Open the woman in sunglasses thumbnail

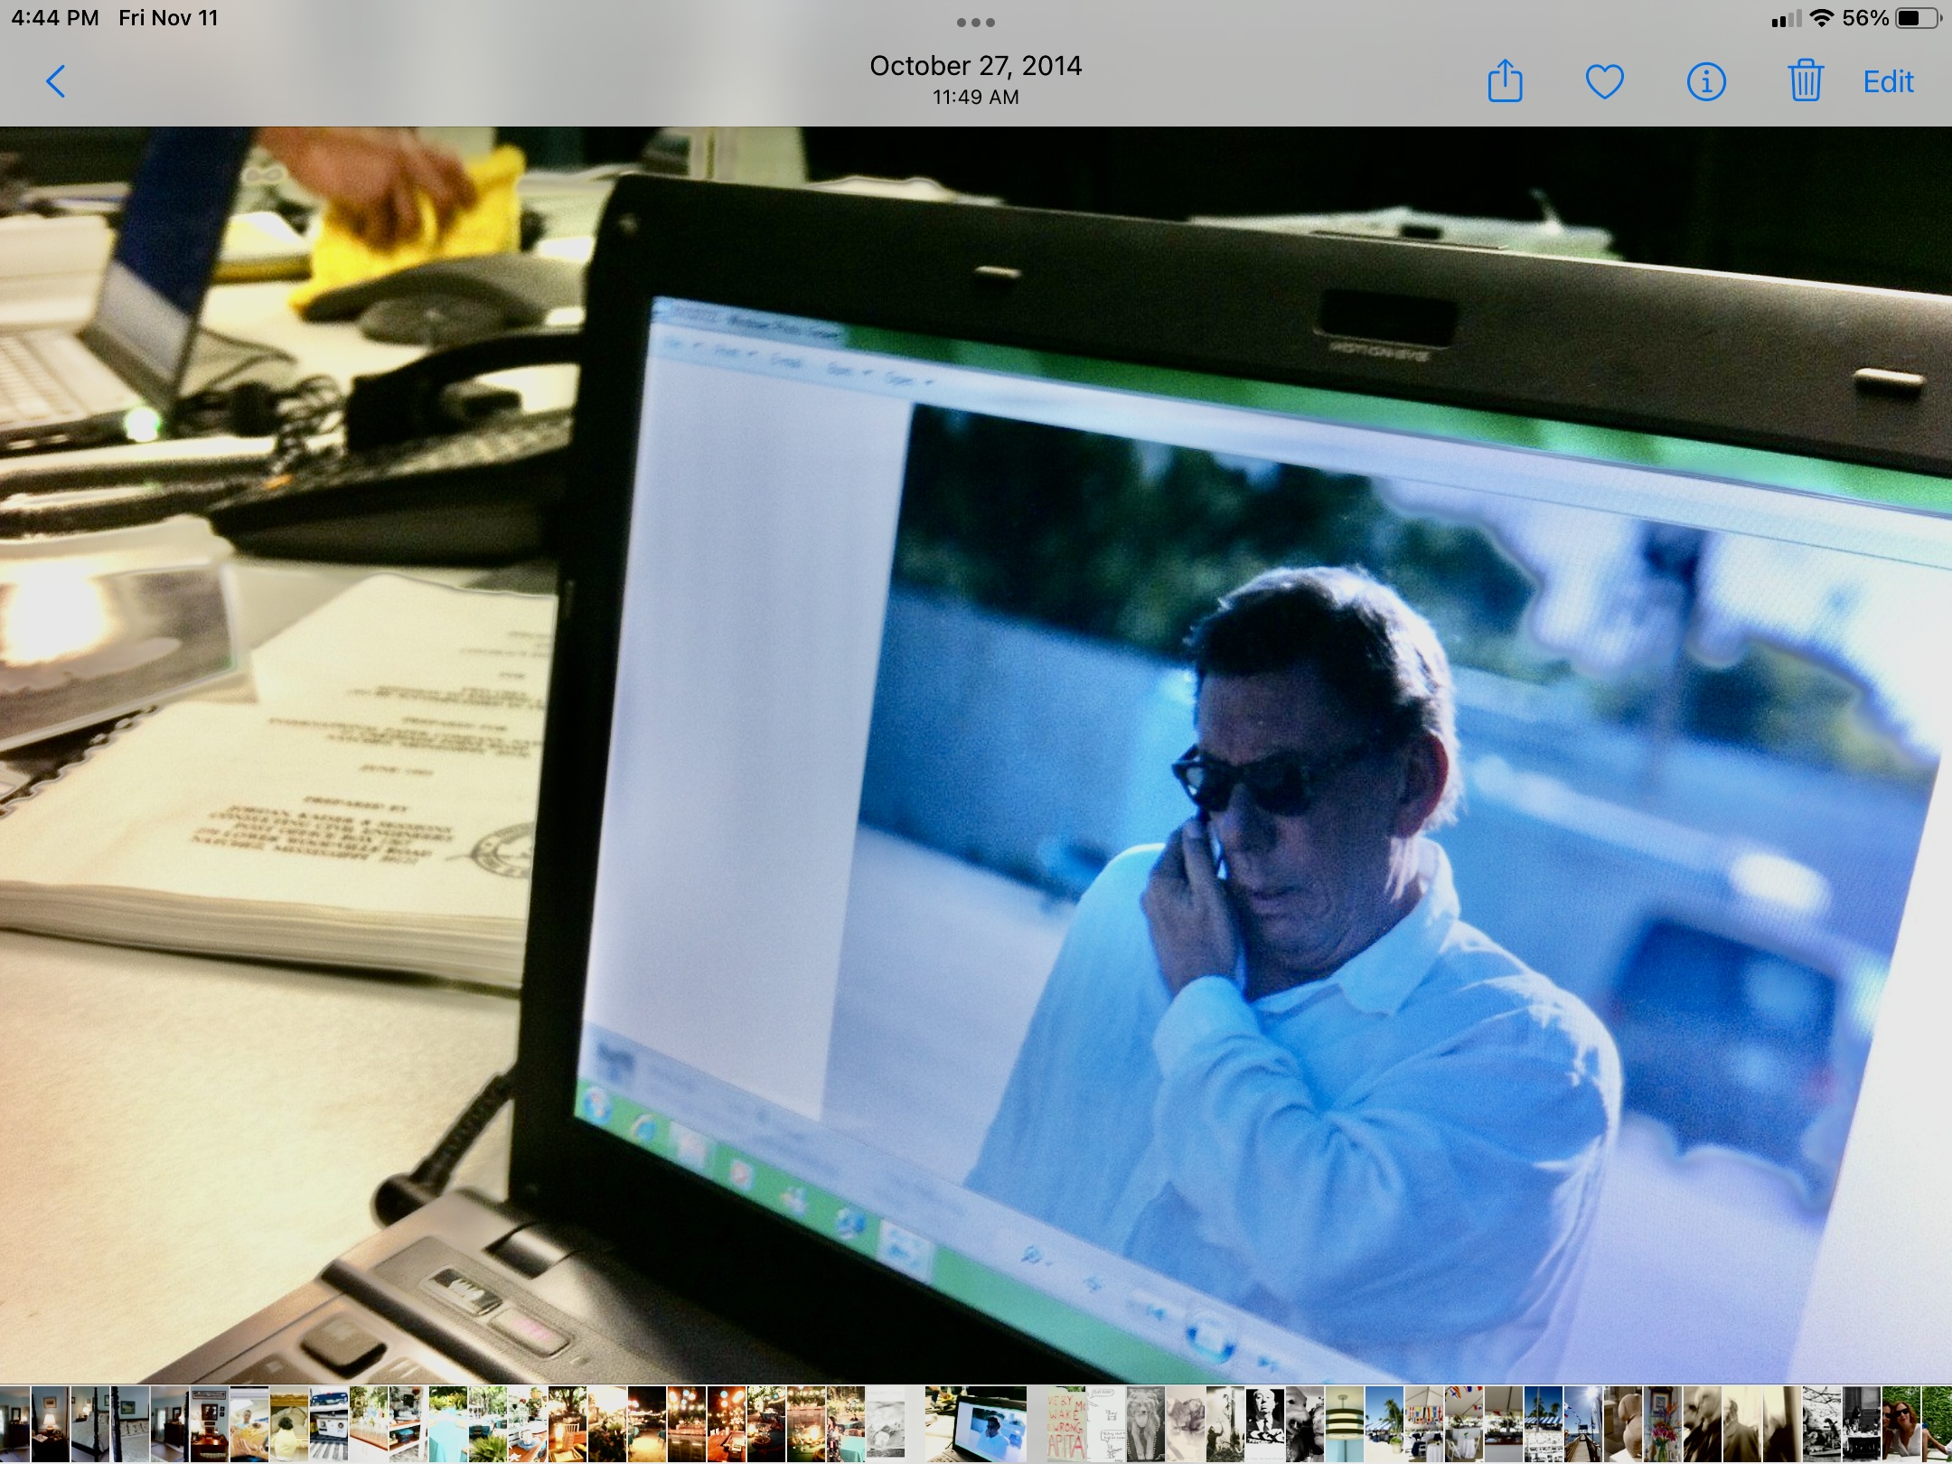click(1901, 1423)
